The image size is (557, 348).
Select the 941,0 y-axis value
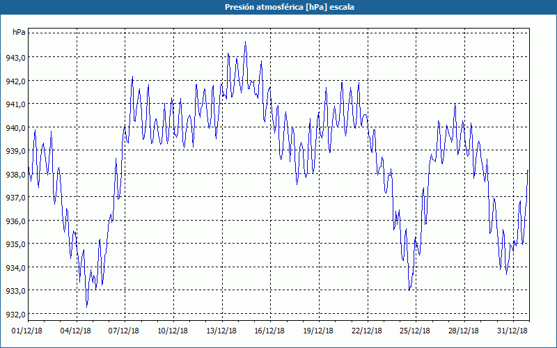pos(15,104)
